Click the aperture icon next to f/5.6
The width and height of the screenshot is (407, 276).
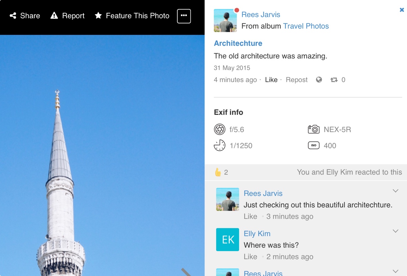pos(220,129)
